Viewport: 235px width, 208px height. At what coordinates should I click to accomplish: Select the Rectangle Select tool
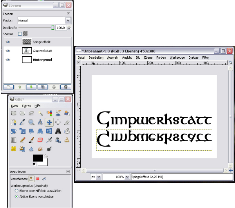pyautogui.click(x=14, y=113)
